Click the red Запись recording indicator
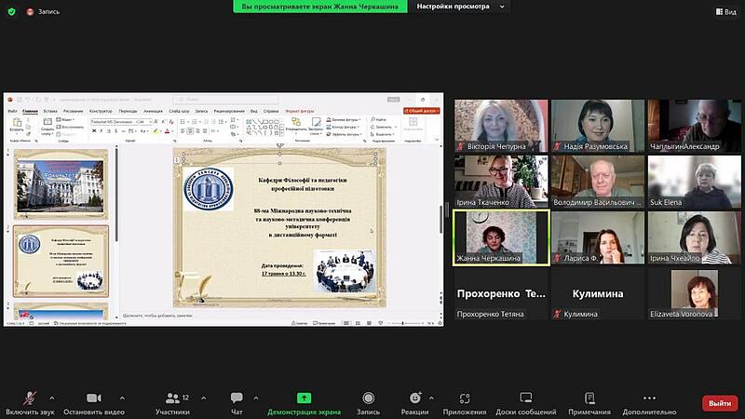This screenshot has height=419, width=745. point(43,11)
